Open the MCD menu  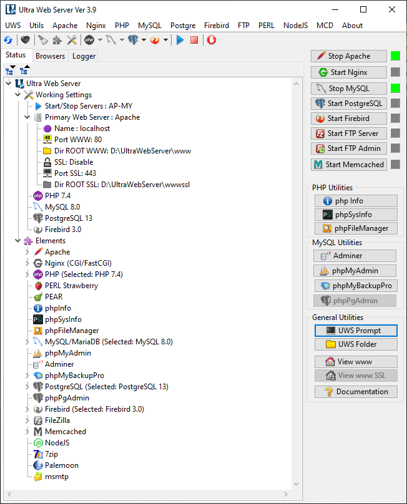(x=325, y=26)
